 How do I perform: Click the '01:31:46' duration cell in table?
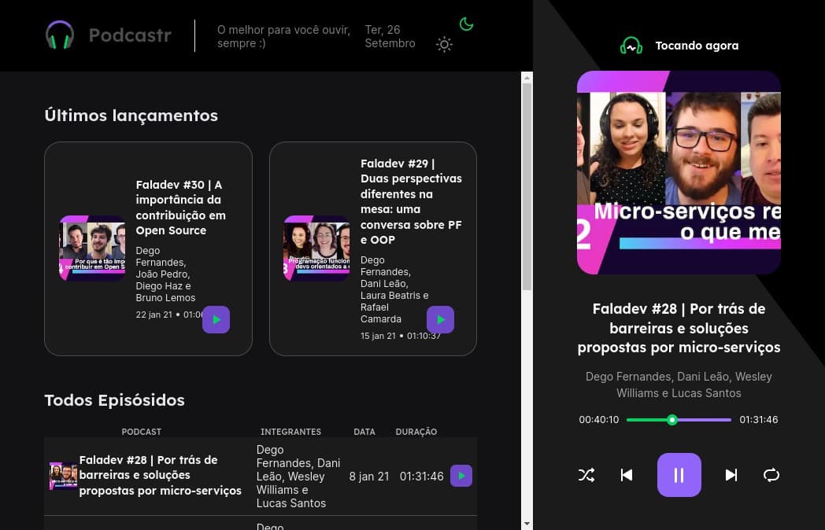click(x=421, y=477)
